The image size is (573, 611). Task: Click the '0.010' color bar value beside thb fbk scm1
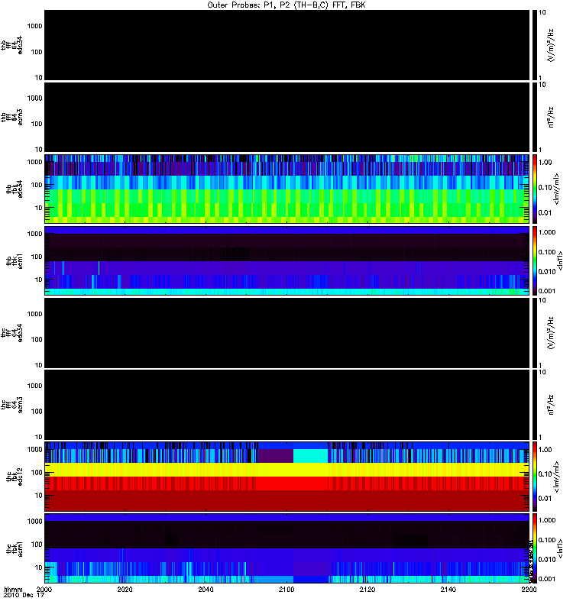547,271
